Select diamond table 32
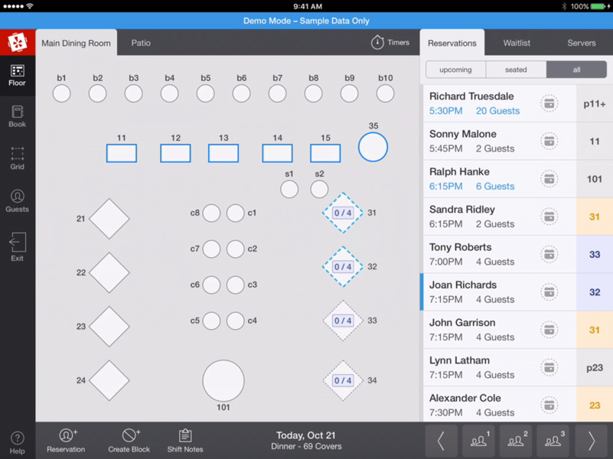 [x=343, y=267]
